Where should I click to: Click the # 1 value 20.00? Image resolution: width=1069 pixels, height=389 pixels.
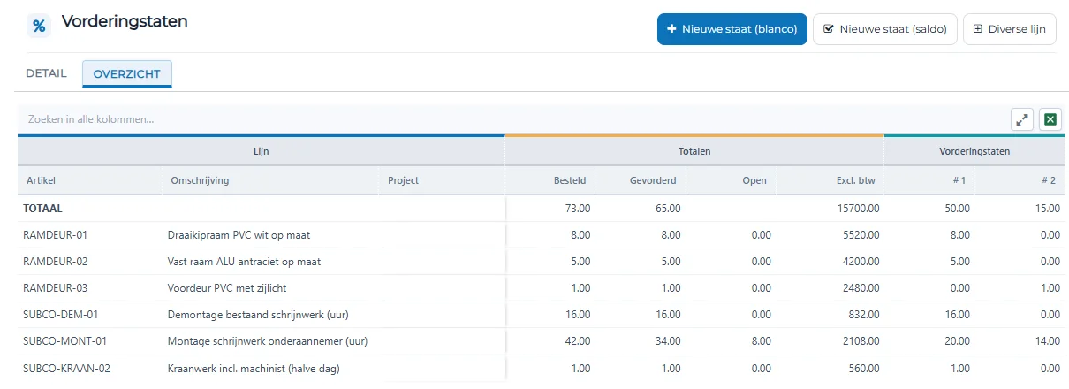pos(955,341)
